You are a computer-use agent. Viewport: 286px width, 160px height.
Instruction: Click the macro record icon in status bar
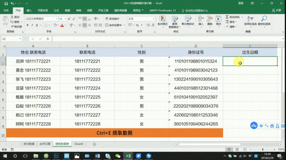pyautogui.click(x=12, y=149)
